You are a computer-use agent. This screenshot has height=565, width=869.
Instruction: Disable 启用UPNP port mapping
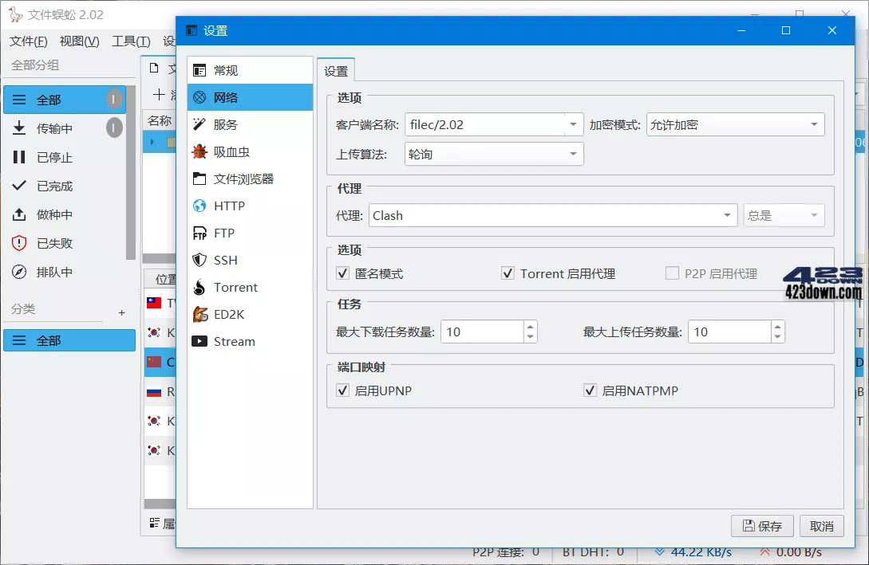(343, 390)
